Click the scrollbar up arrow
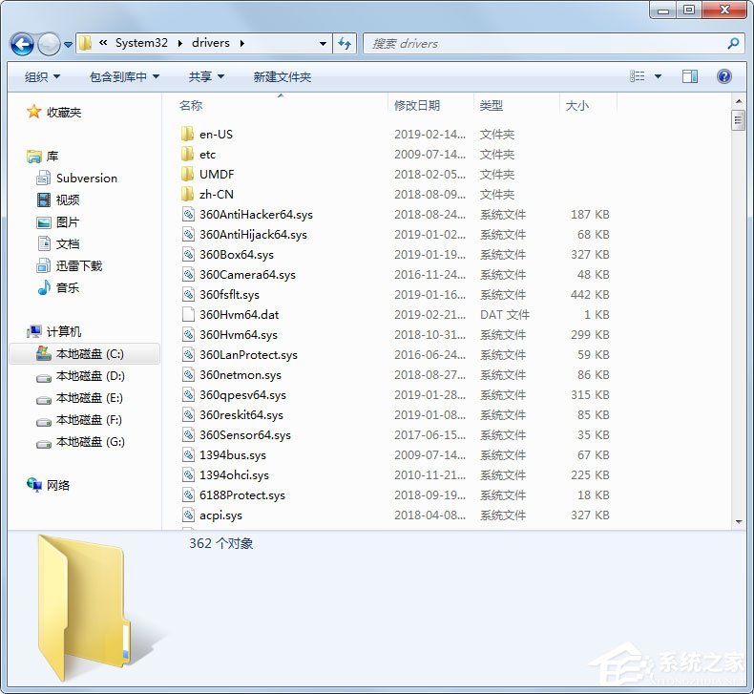This screenshot has width=754, height=694. (x=738, y=101)
